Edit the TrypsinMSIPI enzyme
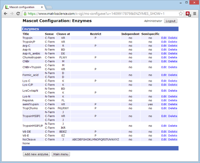The width and height of the screenshot is (200, 163). (x=164, y=116)
